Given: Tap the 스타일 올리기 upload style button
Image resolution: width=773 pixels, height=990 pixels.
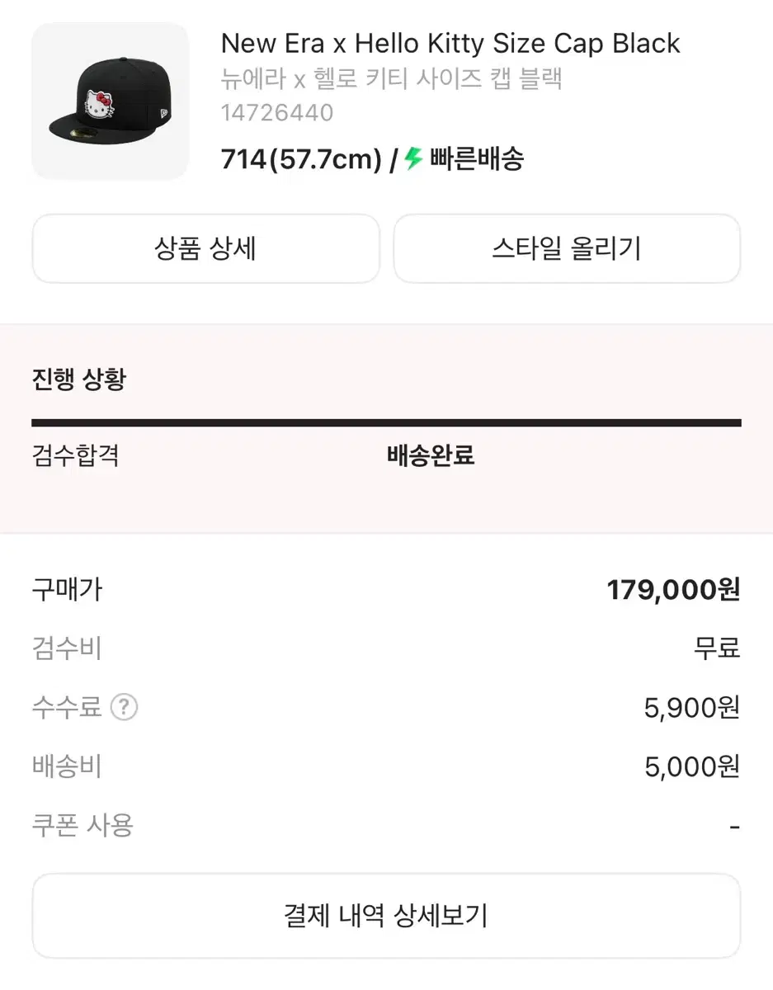Looking at the screenshot, I should pos(567,248).
